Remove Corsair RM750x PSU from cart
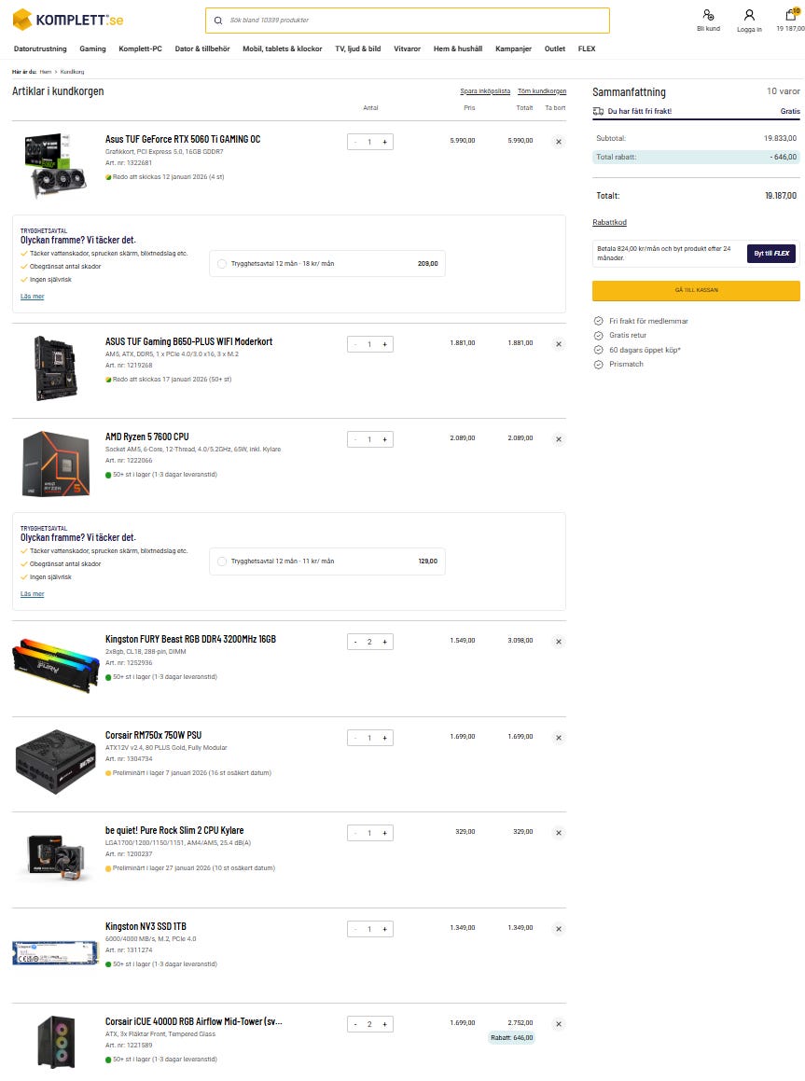Viewport: 805px width, 1081px height. click(x=558, y=738)
